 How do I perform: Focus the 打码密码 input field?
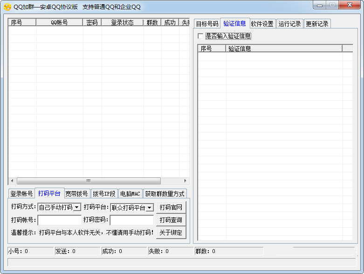pos(132,220)
